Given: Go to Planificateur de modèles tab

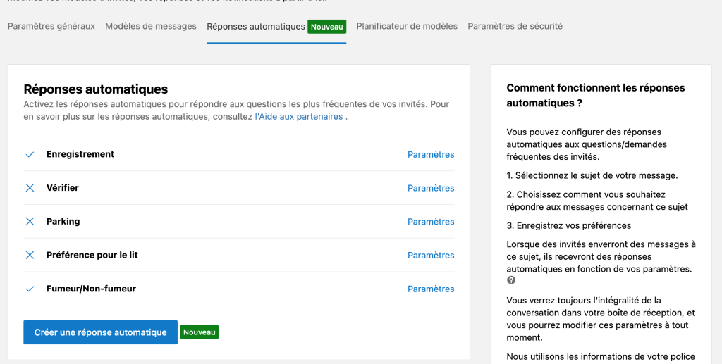Looking at the screenshot, I should [x=407, y=26].
